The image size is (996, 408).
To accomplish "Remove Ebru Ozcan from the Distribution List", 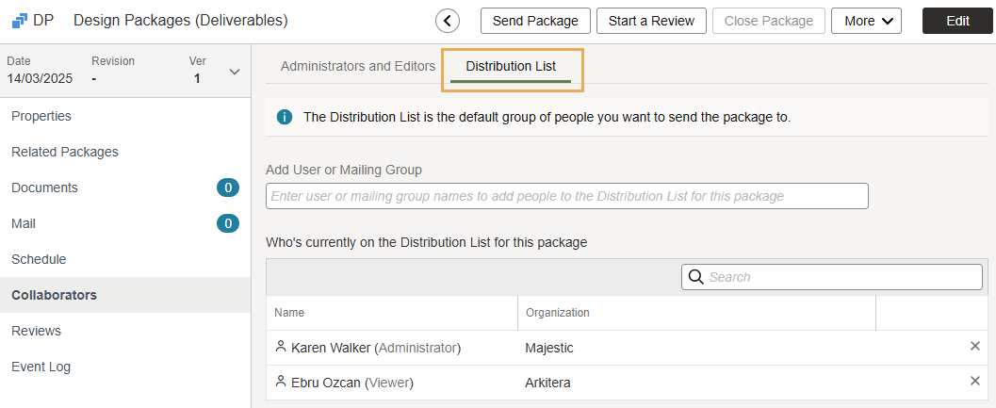I will (x=975, y=382).
